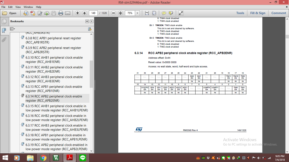Zoom in with the plus button
This screenshot has height=162, width=289.
(120, 13)
